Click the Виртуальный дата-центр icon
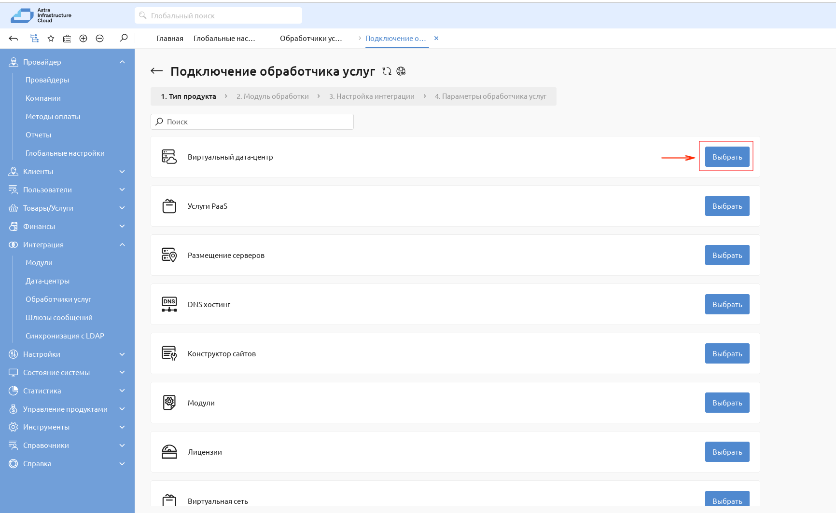This screenshot has width=836, height=513. point(169,157)
